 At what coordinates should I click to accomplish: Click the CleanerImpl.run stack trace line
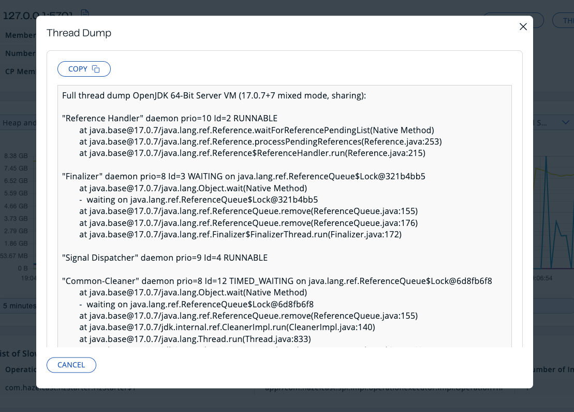click(x=227, y=327)
